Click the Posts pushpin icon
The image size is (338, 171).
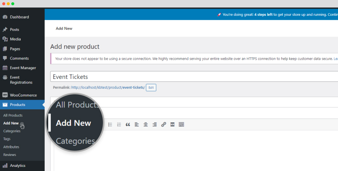pyautogui.click(x=5, y=30)
